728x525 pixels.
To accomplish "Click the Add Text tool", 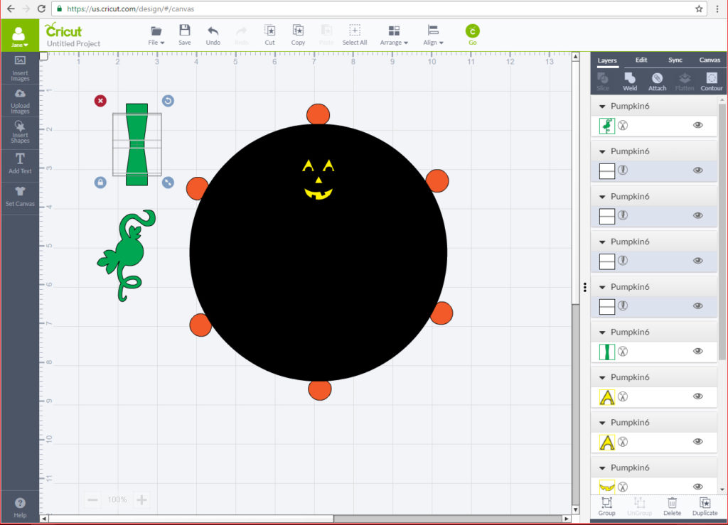I will 20,163.
